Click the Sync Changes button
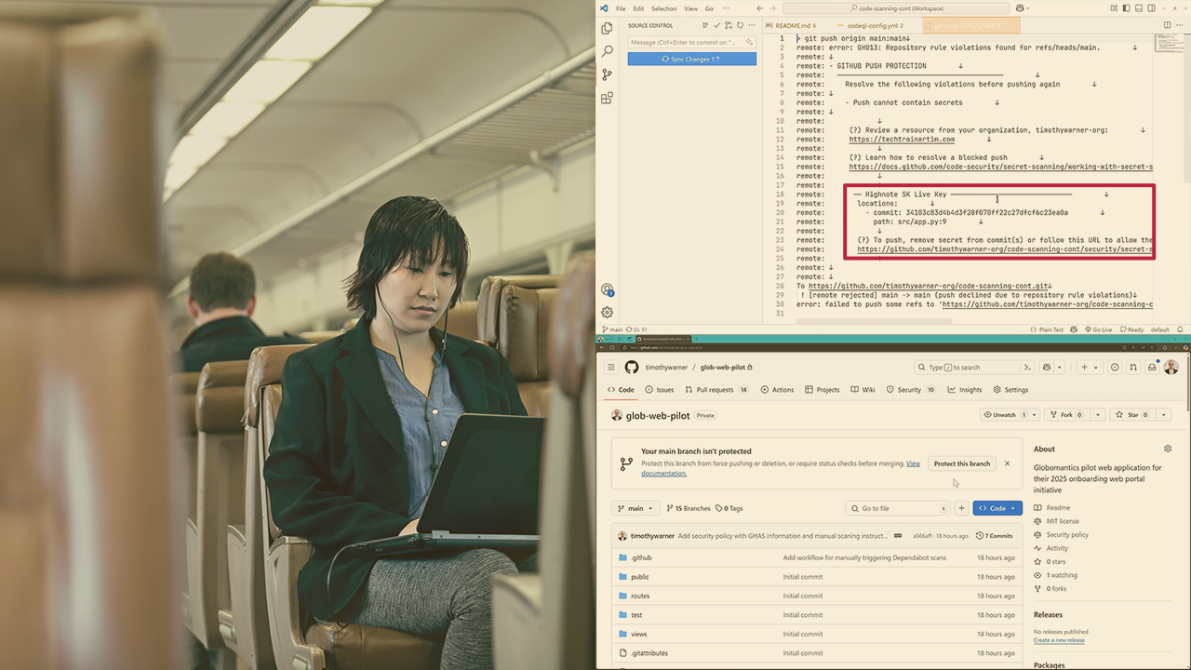 click(x=691, y=59)
